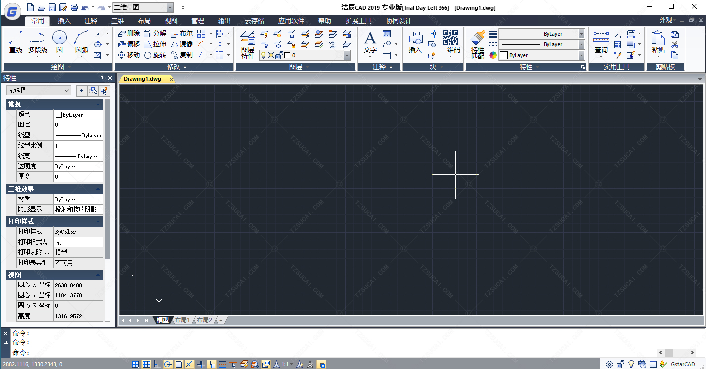Screen dimensions: 706x369
Task: Click the 删除 erase tool
Action: [129, 33]
